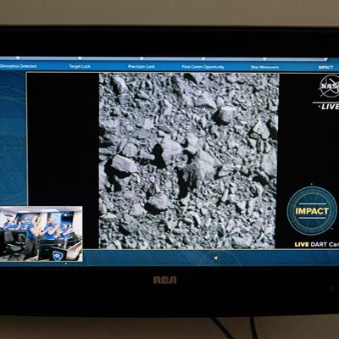
Task: Select the Precision Lock milestone label
Action: 142,67
